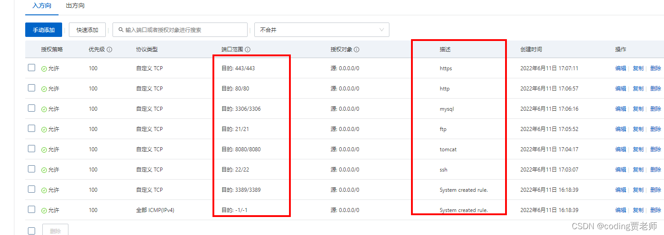
Task: Click the port range 目的: 3306/3306
Action: point(241,109)
